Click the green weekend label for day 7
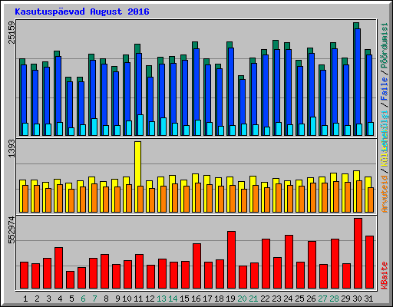Viewport: 393px width, 307px height. pyautogui.click(x=94, y=299)
